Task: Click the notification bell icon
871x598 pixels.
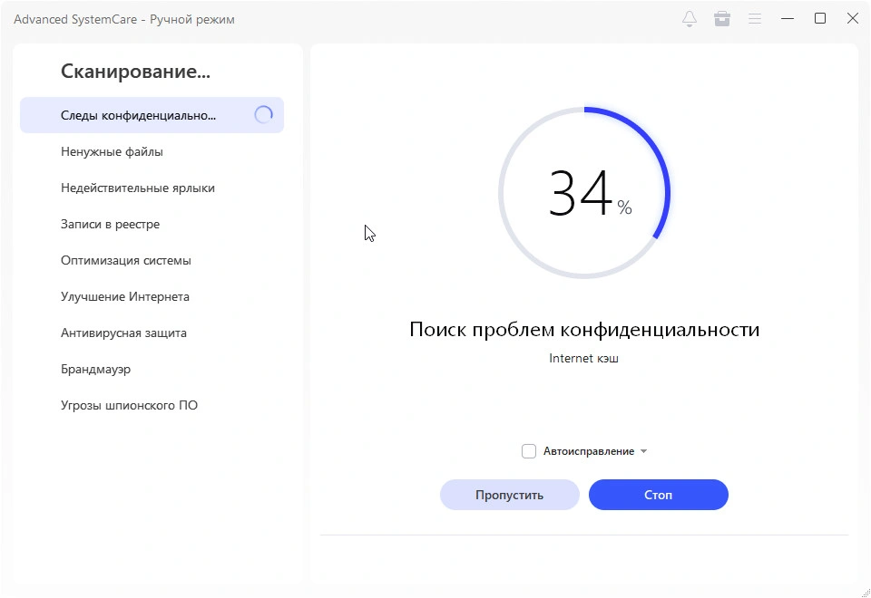Action: pos(690,19)
